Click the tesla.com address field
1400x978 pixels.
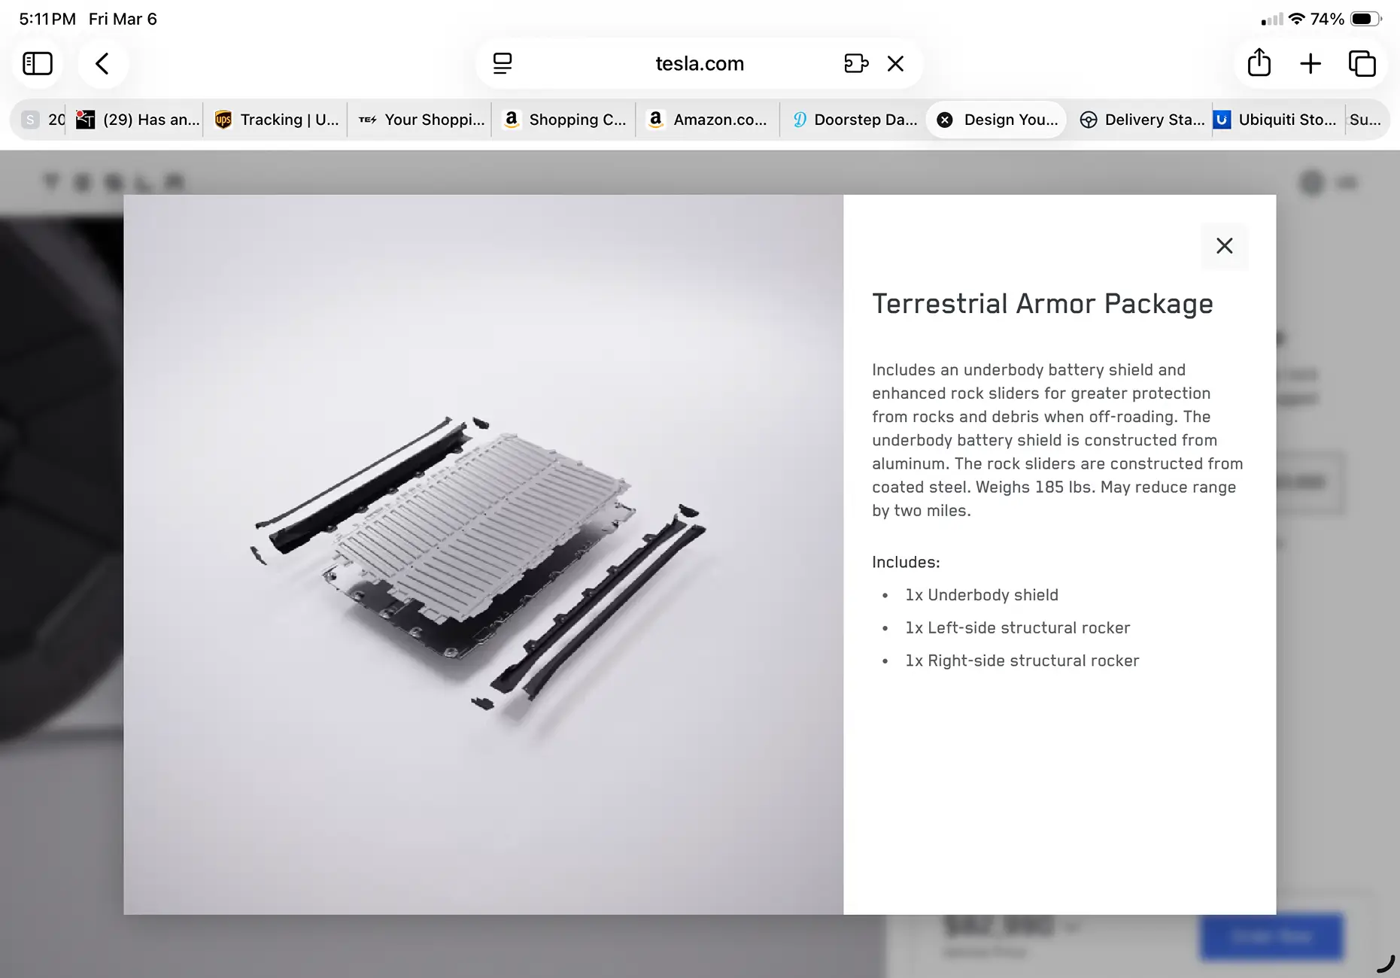point(700,64)
